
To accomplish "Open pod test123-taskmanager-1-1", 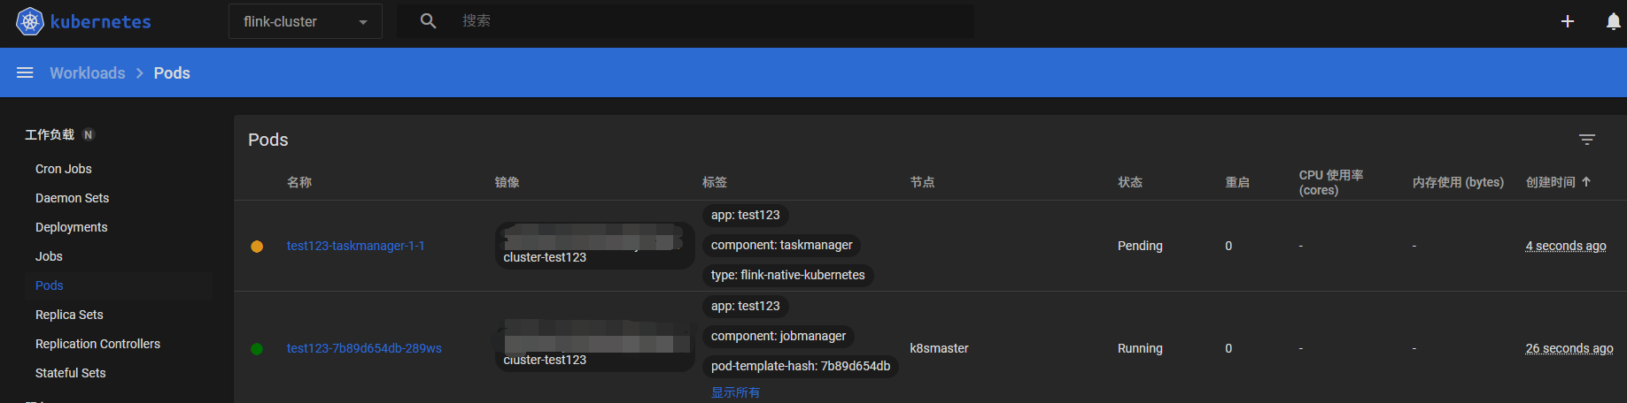I will [355, 246].
